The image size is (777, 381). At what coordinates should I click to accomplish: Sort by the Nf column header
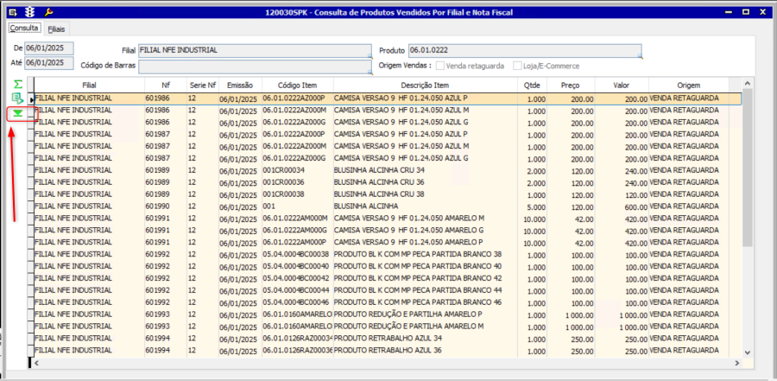166,86
